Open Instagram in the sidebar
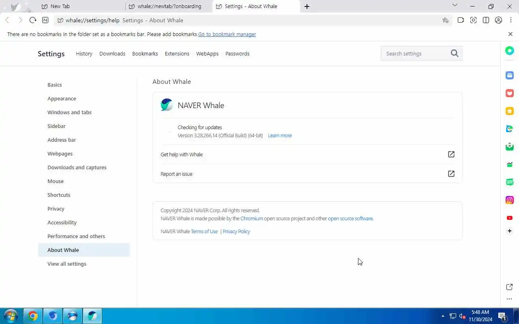519x324 pixels. pos(510,200)
